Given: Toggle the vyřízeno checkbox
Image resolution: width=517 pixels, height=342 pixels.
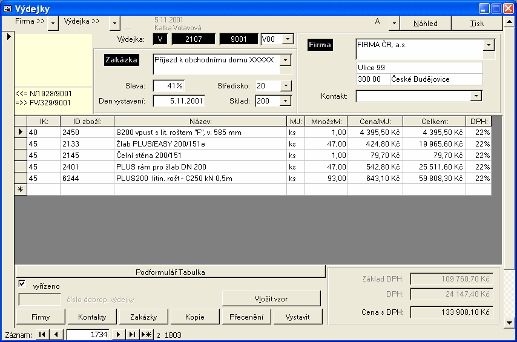Looking at the screenshot, I should (22, 283).
